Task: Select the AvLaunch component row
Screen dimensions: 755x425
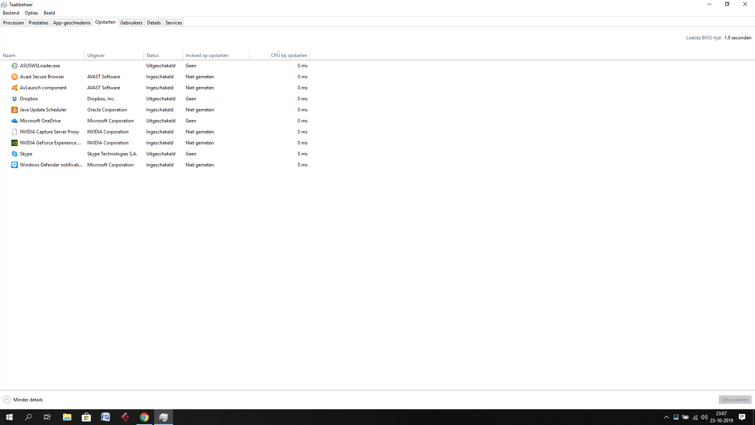Action: (43, 88)
